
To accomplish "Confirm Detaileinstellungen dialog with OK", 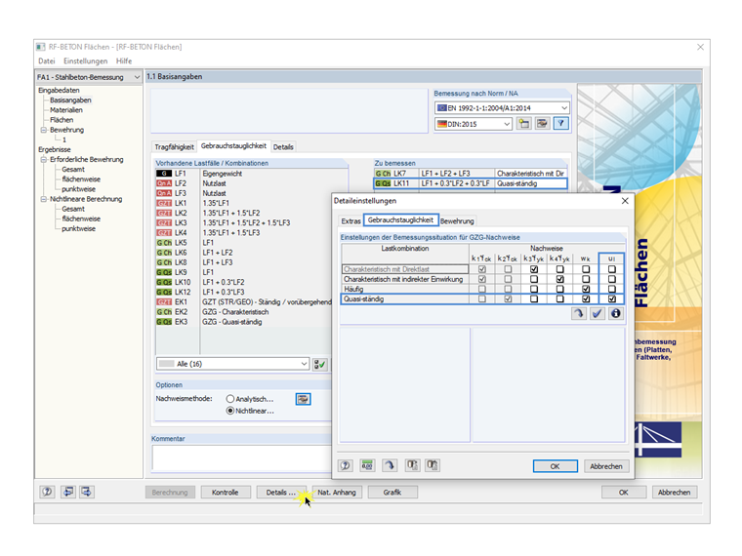I will pos(556,466).
